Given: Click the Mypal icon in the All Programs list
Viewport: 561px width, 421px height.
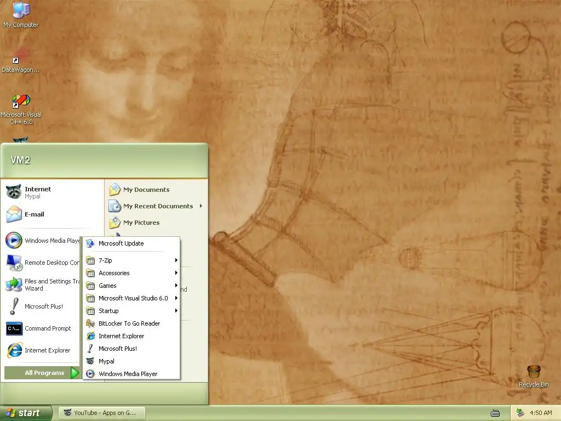Looking at the screenshot, I should [90, 361].
